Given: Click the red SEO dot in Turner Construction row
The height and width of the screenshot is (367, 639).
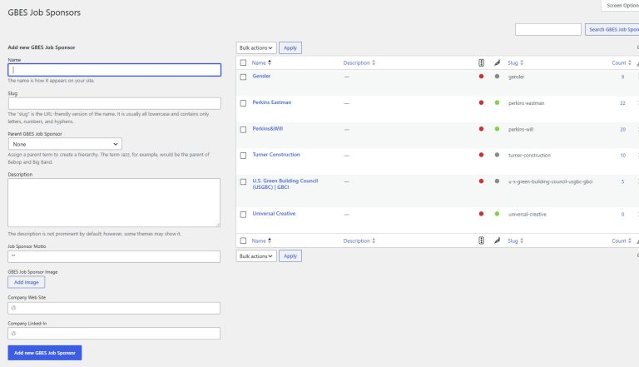Looking at the screenshot, I should pos(481,155).
